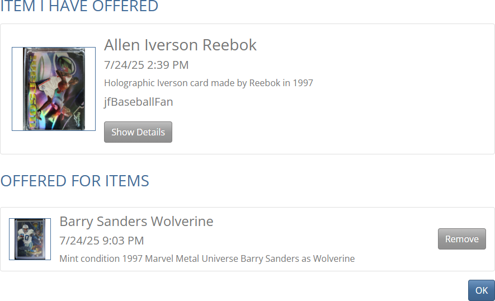Image resolution: width=495 pixels, height=301 pixels.
Task: Click the ITEM I HAVE OFFERED heading
Action: click(79, 7)
